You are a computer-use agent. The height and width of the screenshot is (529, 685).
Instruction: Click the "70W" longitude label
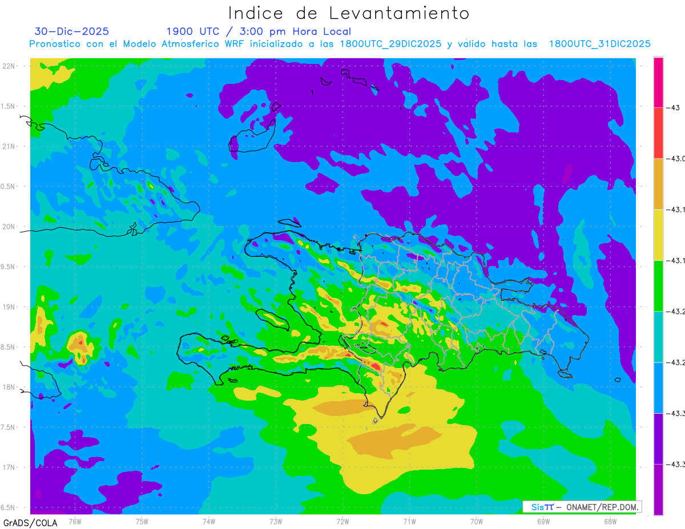[x=477, y=521]
